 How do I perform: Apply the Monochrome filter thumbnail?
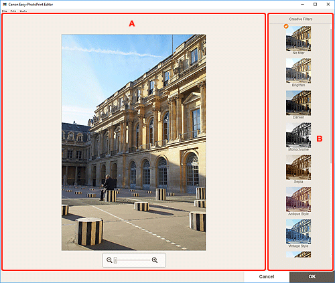tap(298, 134)
